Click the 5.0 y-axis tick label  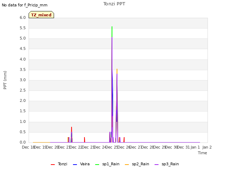click(23, 38)
